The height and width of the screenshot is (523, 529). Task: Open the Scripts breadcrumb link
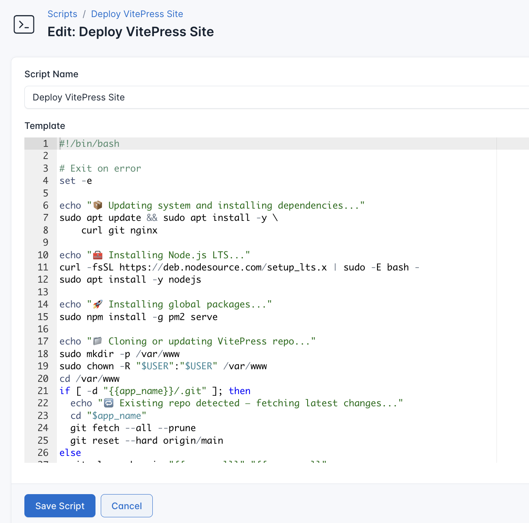pyautogui.click(x=62, y=14)
